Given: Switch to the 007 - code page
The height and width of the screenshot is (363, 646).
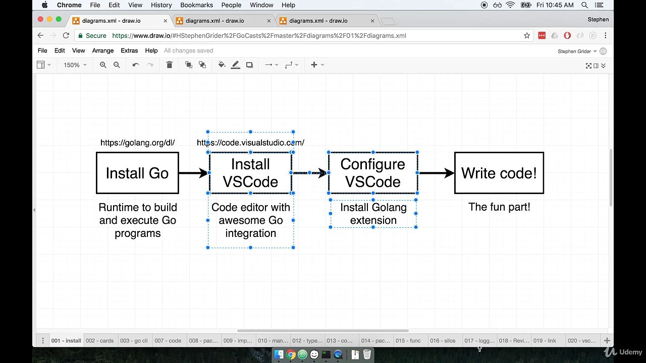Looking at the screenshot, I should tap(168, 341).
